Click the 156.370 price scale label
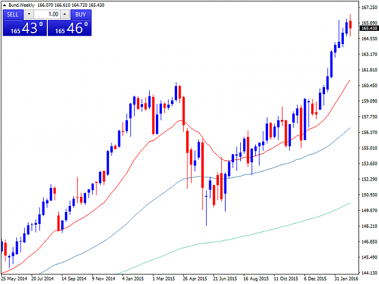This screenshot has width=379, height=284. [x=369, y=132]
